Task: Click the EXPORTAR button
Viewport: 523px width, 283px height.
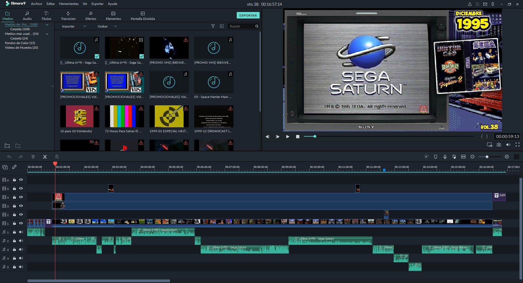Action: [x=248, y=16]
